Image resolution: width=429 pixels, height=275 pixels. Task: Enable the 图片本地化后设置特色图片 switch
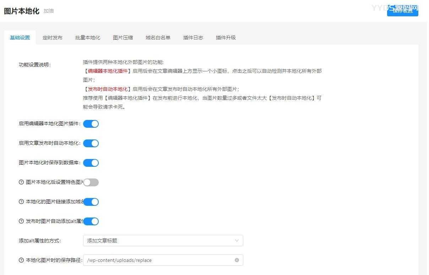coord(91,182)
